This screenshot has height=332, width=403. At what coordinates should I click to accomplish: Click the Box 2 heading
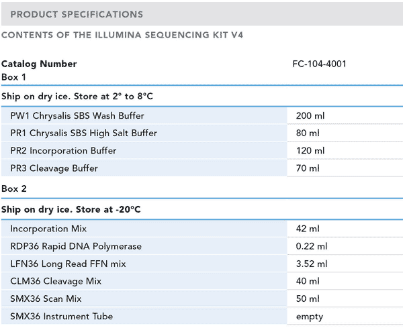pos(14,188)
